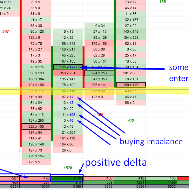
Task: Click the cumulative delta value 1406
Action: pyautogui.click(x=161, y=182)
